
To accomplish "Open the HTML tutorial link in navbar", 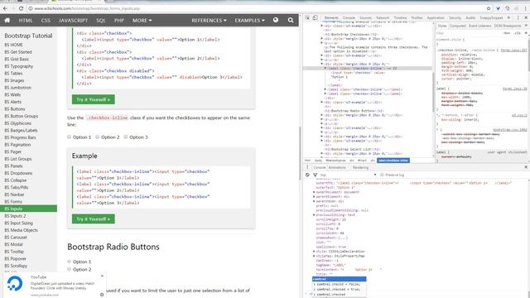I will point(26,20).
